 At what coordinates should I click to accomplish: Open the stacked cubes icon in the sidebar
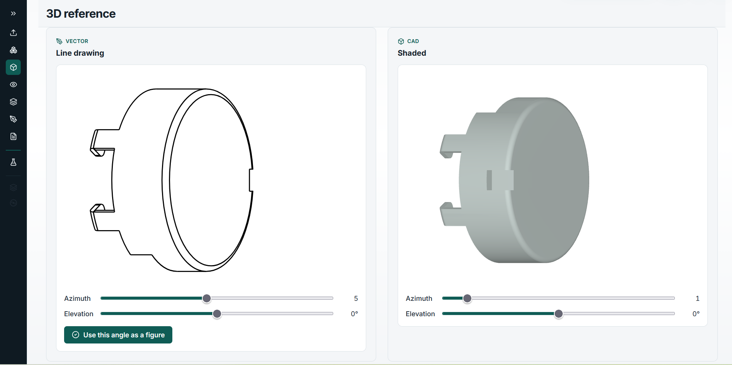pos(13,50)
